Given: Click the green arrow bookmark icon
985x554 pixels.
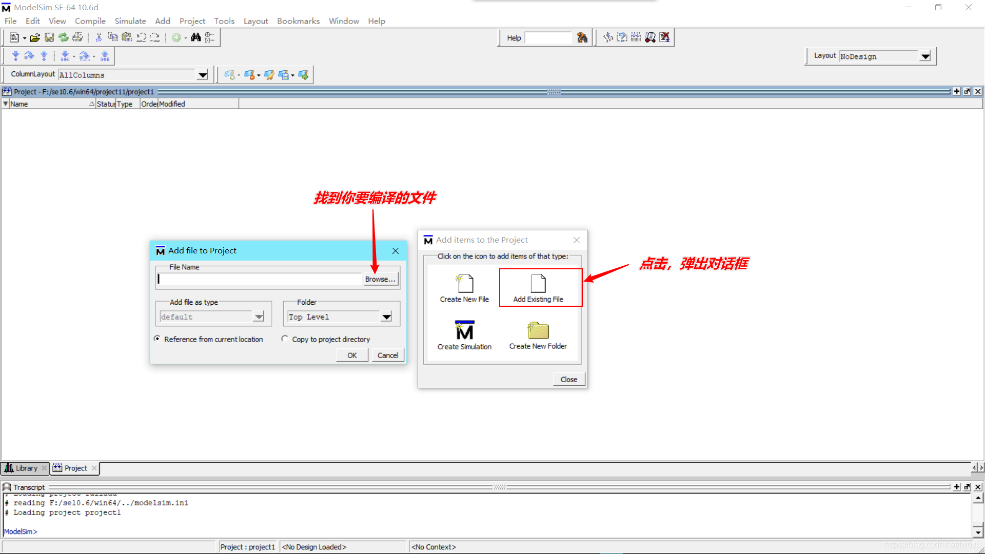Looking at the screenshot, I should [304, 75].
